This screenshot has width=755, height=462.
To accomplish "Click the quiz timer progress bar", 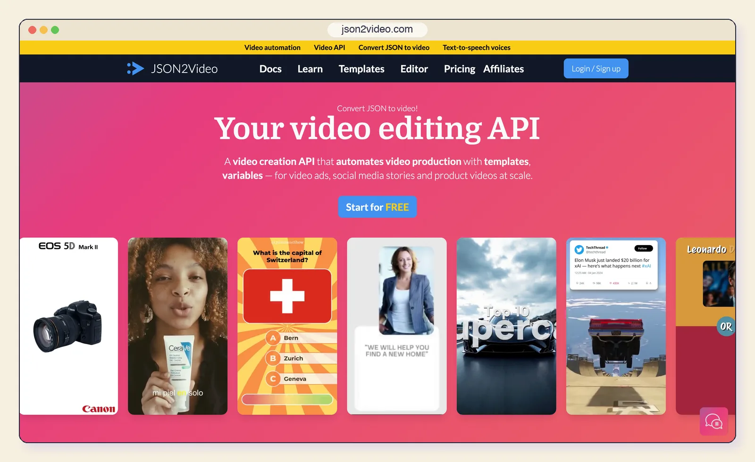I will (x=287, y=399).
